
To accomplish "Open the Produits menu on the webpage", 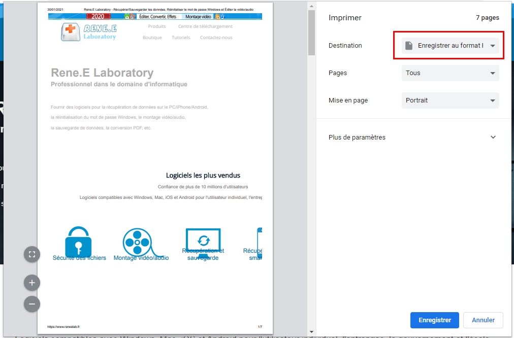I will 156,26.
